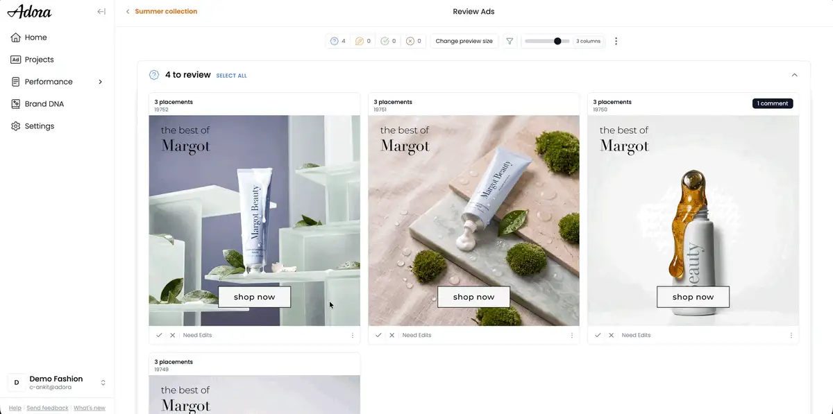
Task: Click Change preview size button
Action: pyautogui.click(x=464, y=41)
